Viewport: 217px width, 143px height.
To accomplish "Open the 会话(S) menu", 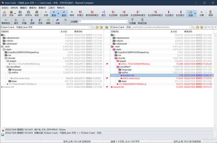I will [5, 8].
